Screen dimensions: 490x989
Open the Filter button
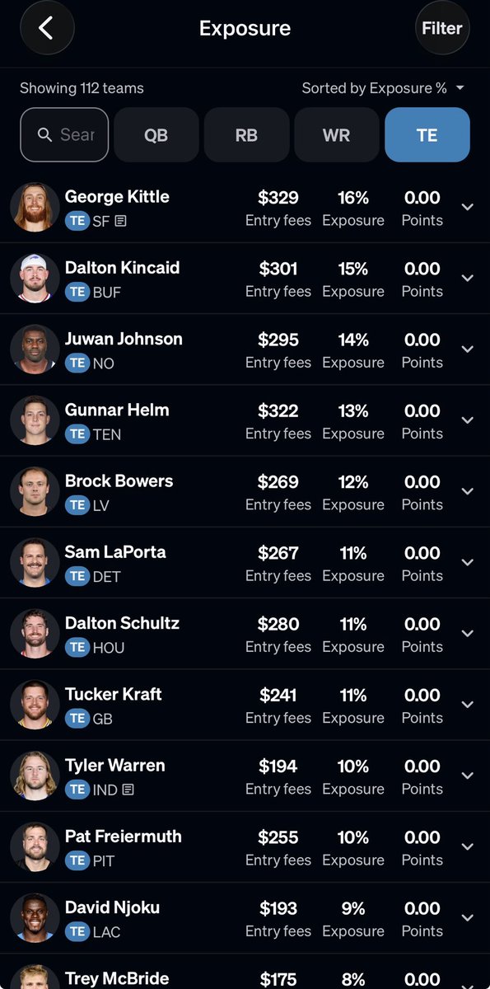click(x=442, y=28)
